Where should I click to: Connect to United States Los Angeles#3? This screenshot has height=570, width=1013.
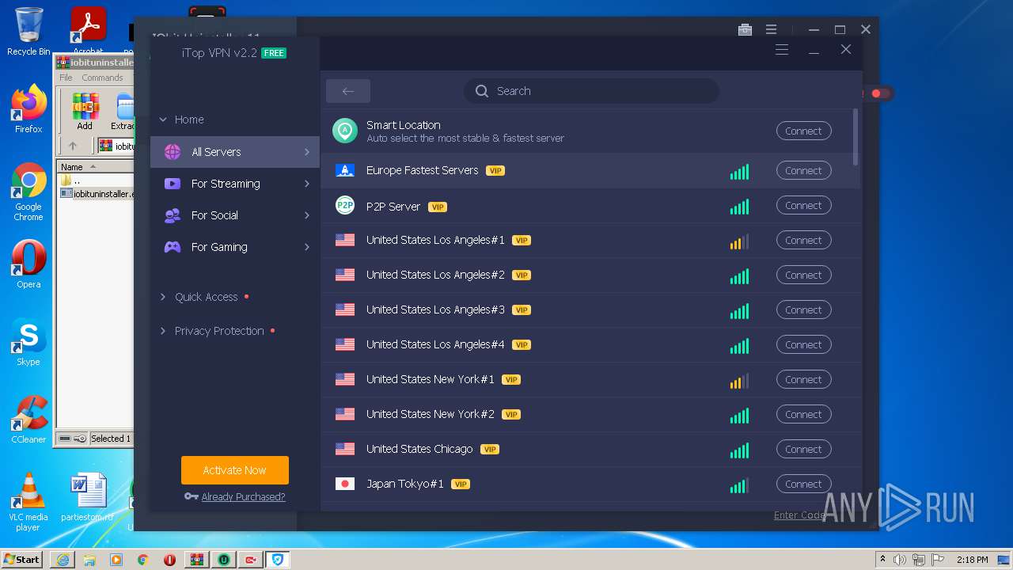(x=803, y=310)
